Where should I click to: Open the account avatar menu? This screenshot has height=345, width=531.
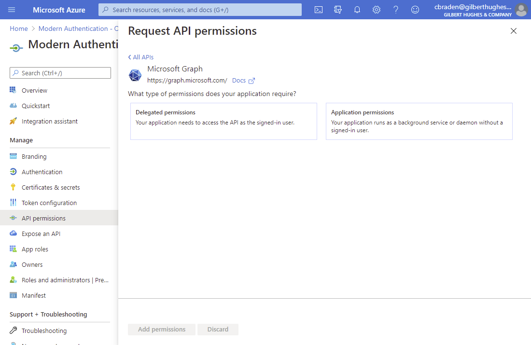pyautogui.click(x=521, y=10)
